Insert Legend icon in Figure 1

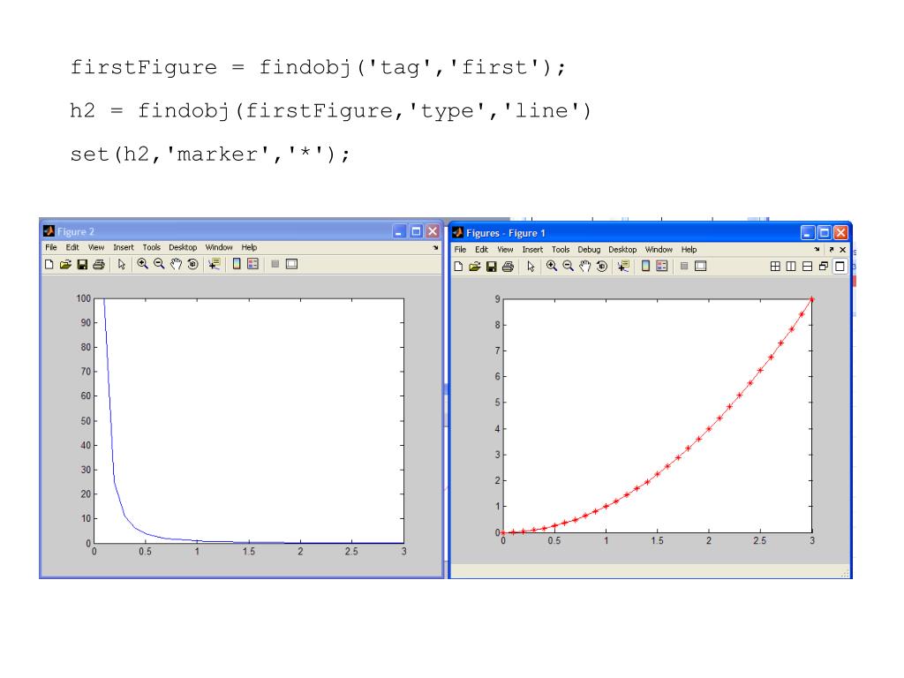pos(662,267)
